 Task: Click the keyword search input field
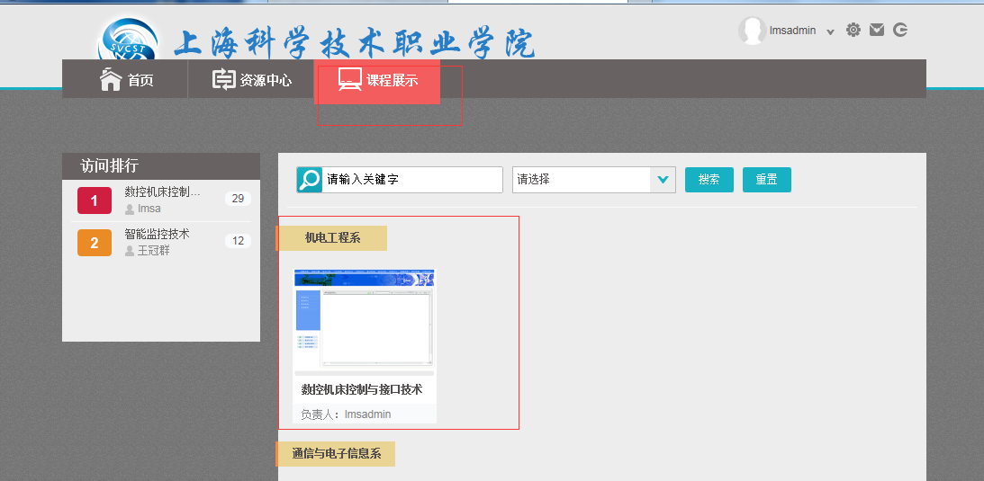point(411,180)
